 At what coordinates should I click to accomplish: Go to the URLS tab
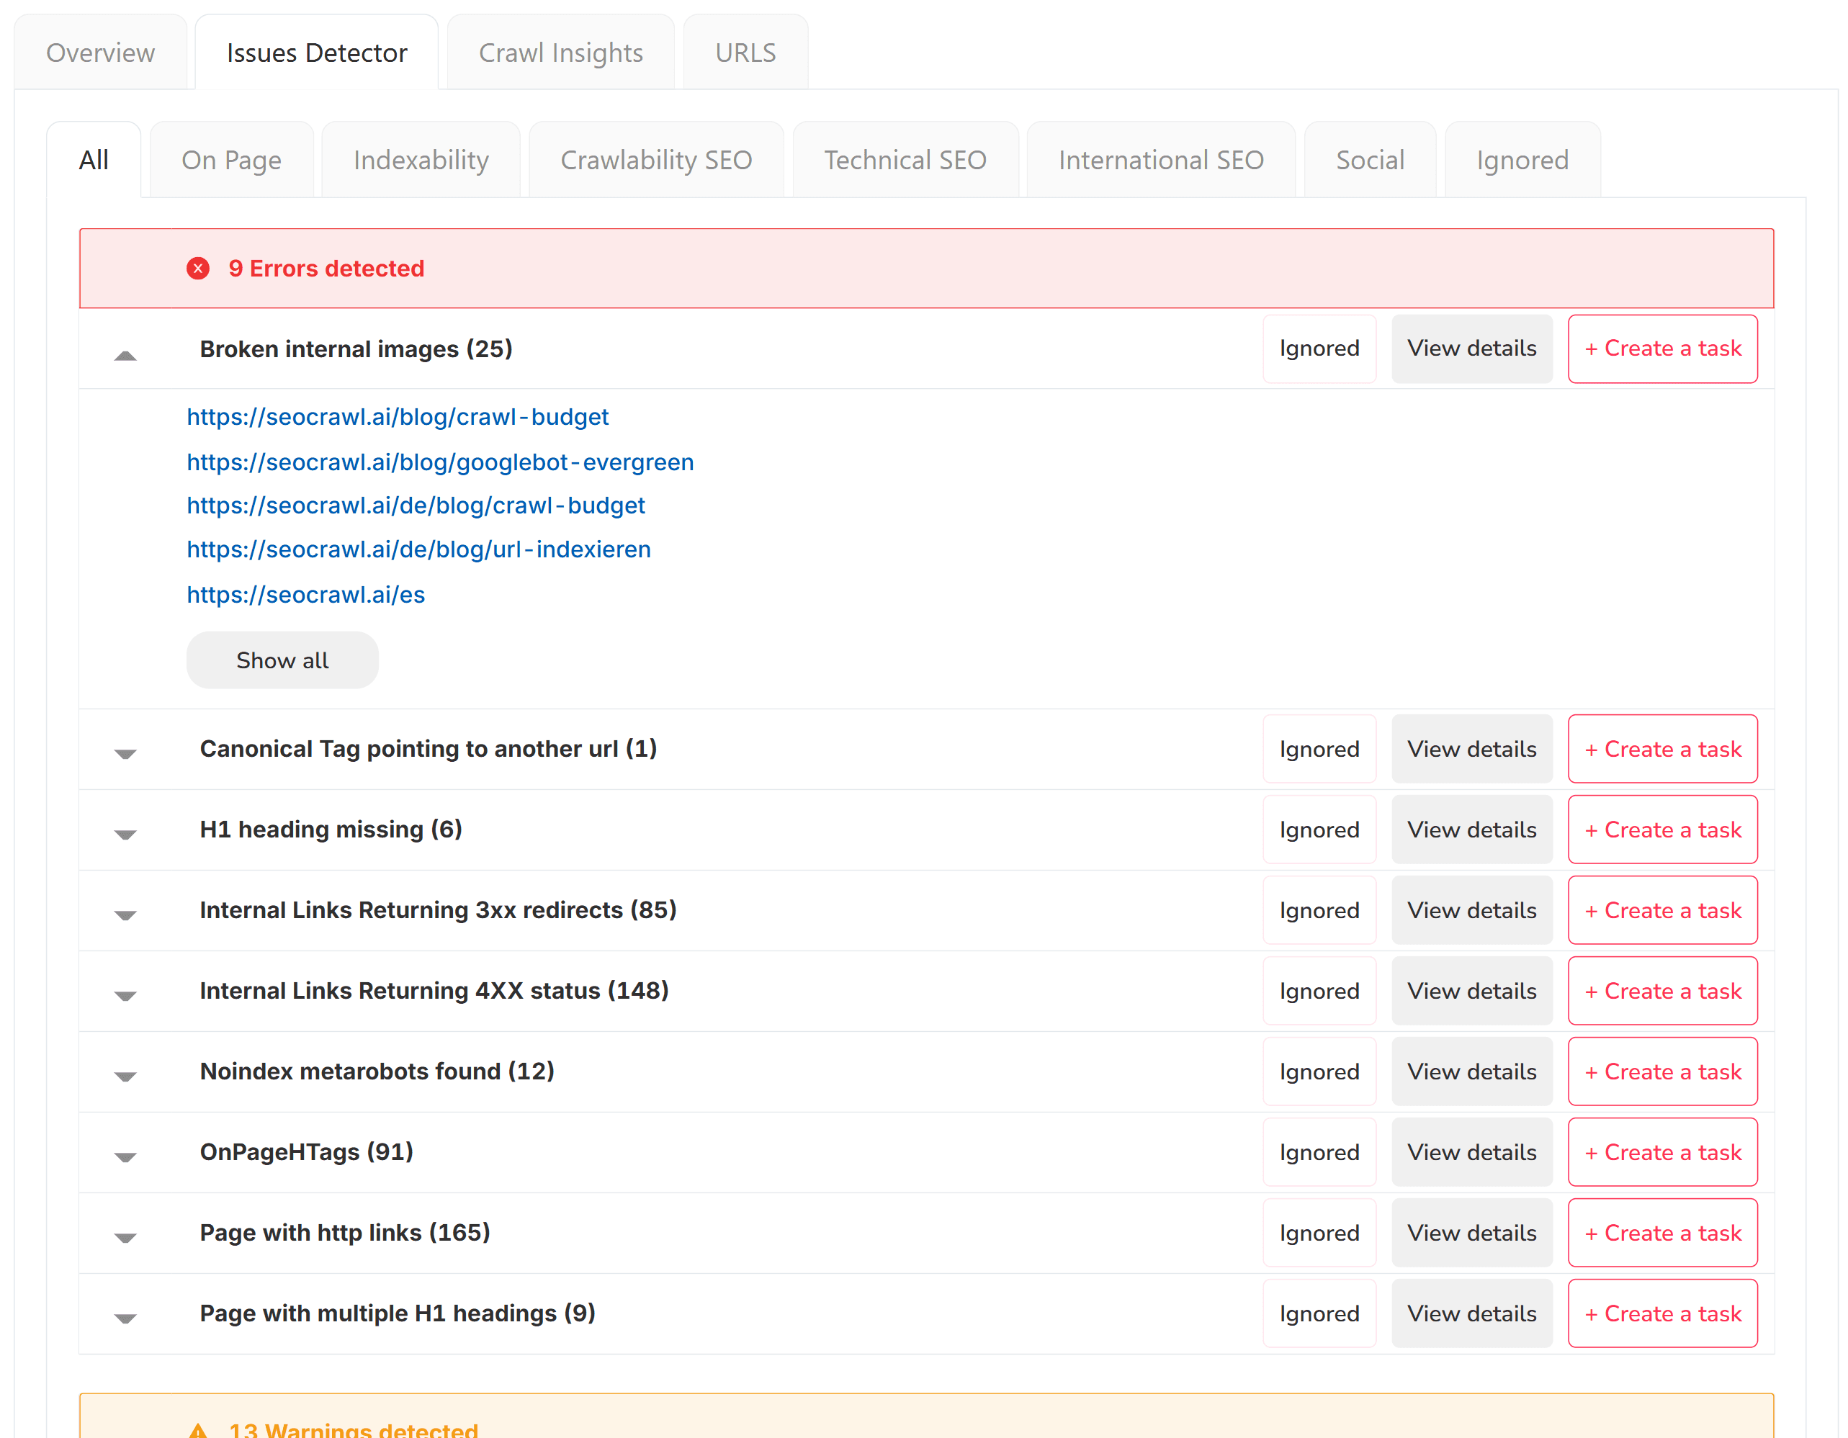click(x=745, y=53)
